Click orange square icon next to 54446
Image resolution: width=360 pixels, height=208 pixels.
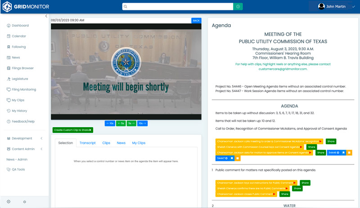[x=349, y=153]
